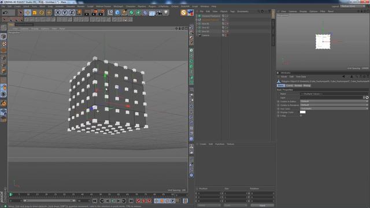This screenshot has width=370, height=208.
Task: Toggle visibility dots of Voronoi Fracture 1
Action: (226, 16)
